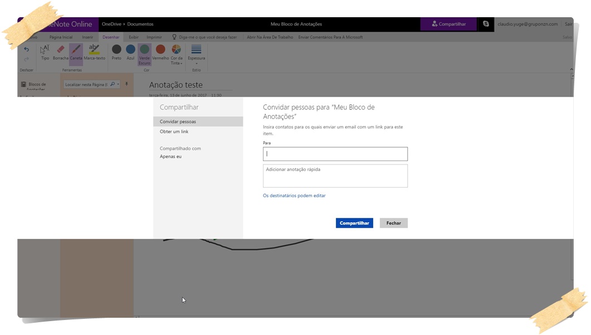591x335 pixels.
Task: Click Enviar Comentários Para A Microsoft
Action: [330, 37]
